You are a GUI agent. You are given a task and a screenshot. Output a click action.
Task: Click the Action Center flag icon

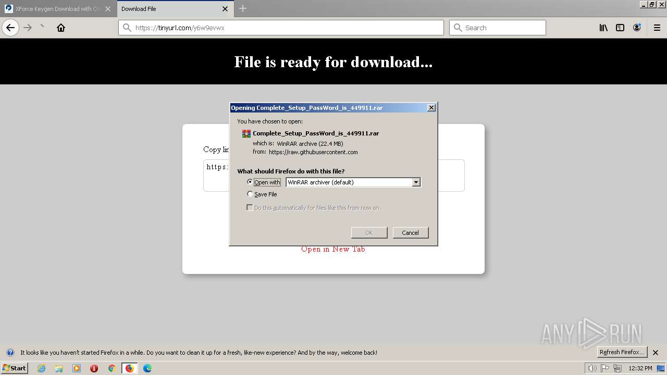click(x=606, y=368)
